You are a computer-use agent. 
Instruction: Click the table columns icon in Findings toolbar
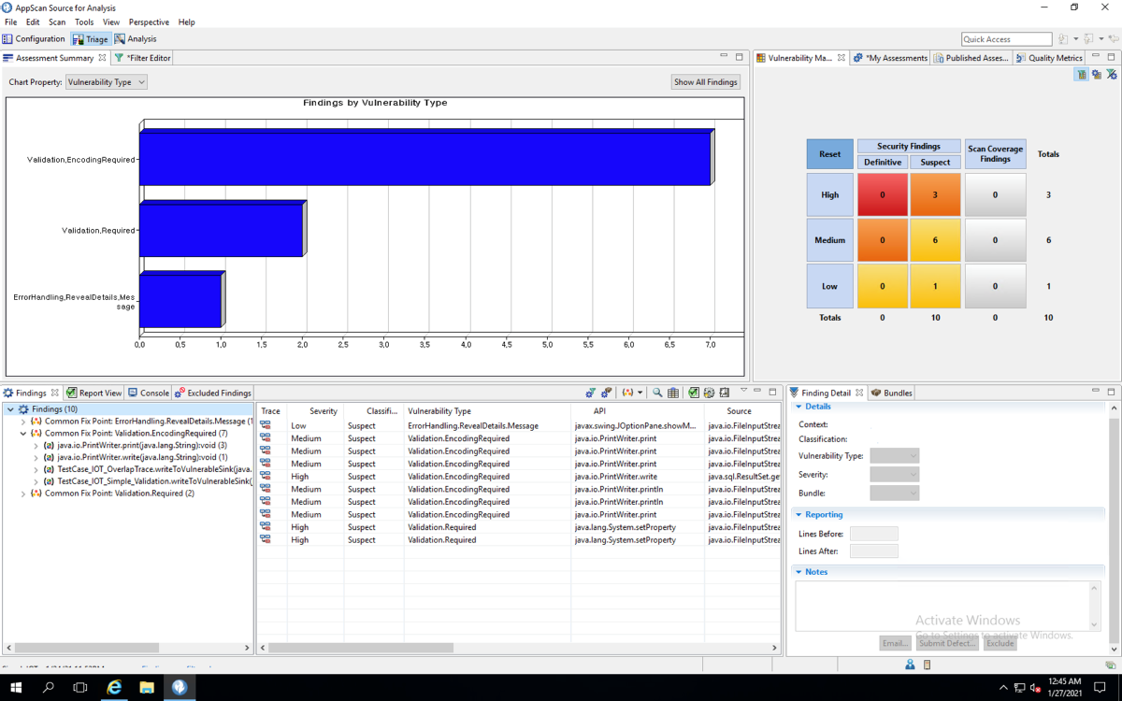click(673, 393)
